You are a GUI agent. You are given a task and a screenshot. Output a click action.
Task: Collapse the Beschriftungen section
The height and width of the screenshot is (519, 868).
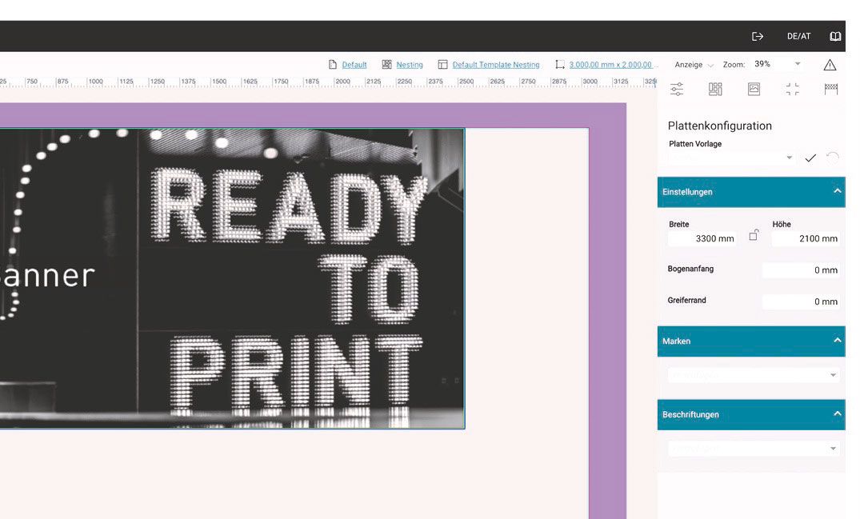click(x=837, y=414)
